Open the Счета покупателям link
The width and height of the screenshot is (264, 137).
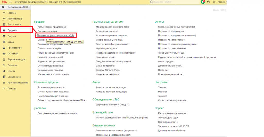47,31
